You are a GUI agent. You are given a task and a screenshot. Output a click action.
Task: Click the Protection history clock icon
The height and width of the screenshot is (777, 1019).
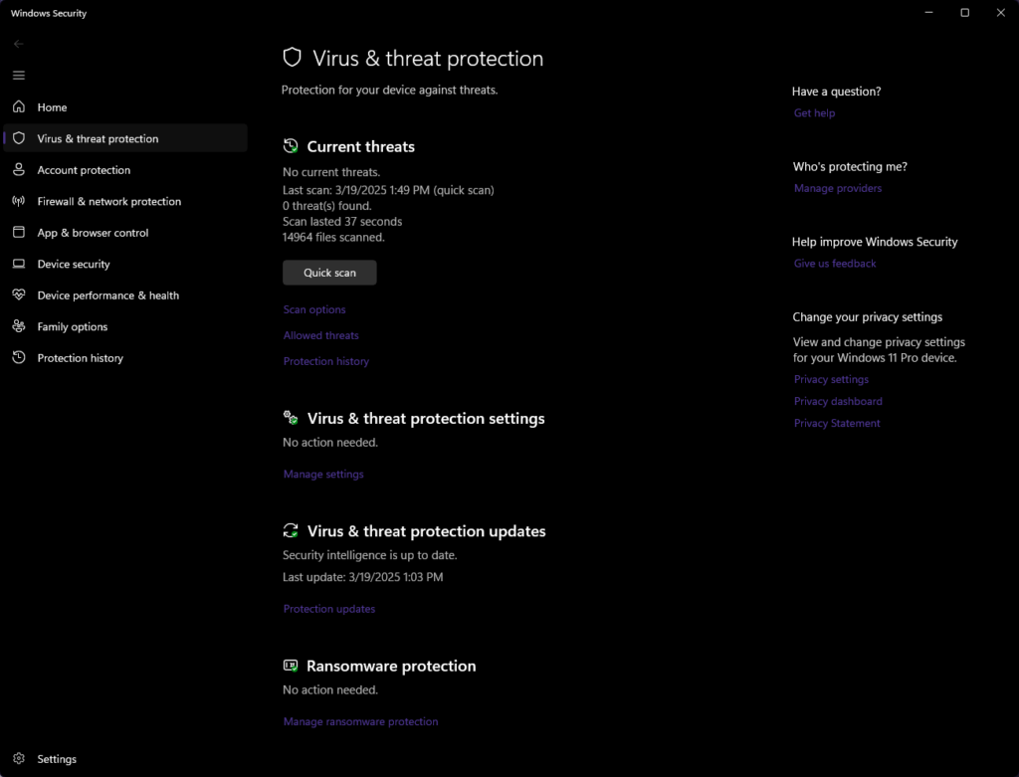tap(18, 358)
